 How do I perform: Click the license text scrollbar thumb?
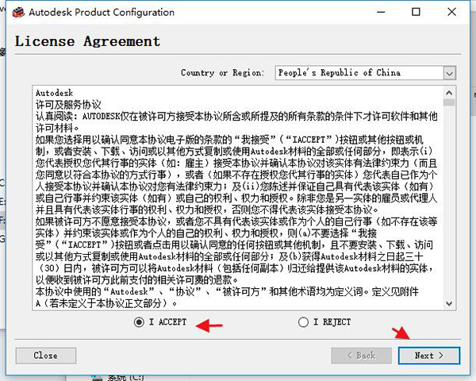pyautogui.click(x=449, y=102)
